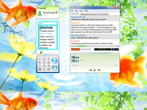Click the 'Guest User (02:45)' message header
This screenshot has width=147, height=110.
[x=78, y=35]
